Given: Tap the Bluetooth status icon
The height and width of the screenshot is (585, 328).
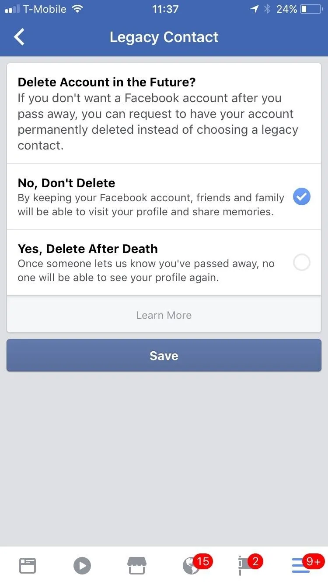Looking at the screenshot, I should pyautogui.click(x=267, y=9).
